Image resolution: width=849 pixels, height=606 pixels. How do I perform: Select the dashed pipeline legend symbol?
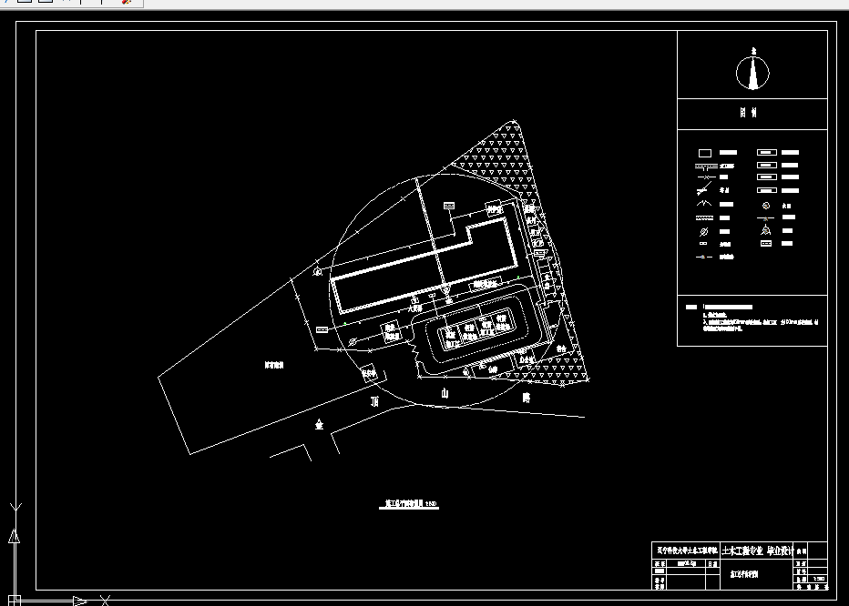coord(703,257)
